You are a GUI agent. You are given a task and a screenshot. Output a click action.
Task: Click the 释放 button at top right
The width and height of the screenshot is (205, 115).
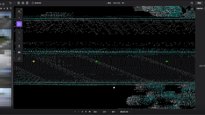pos(199,3)
